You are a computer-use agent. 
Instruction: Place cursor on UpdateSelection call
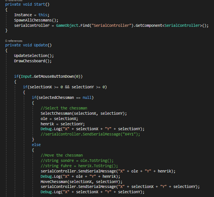pyautogui.click(x=34, y=56)
